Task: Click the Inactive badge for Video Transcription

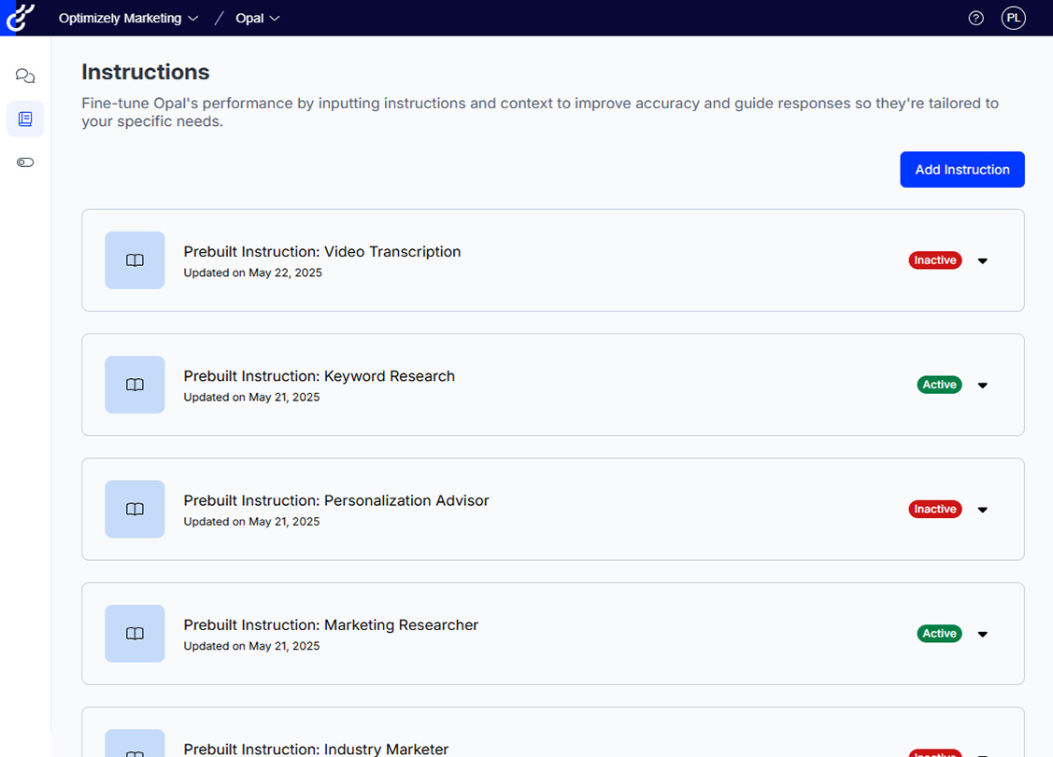Action: [934, 260]
